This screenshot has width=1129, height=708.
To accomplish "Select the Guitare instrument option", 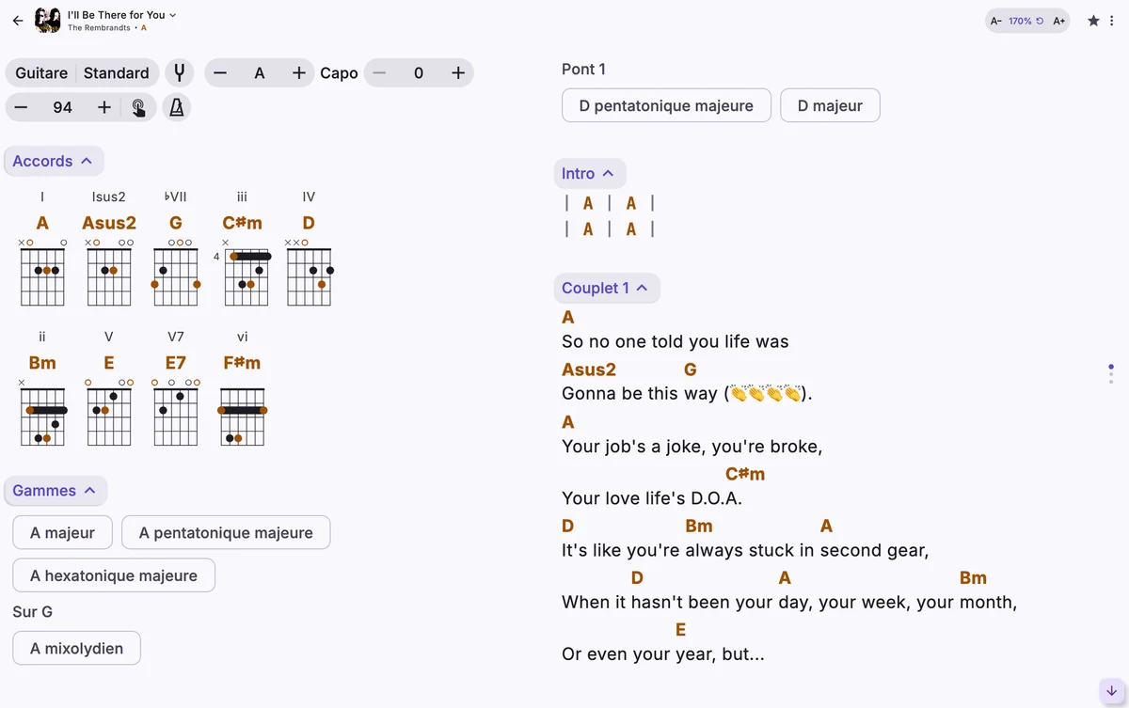I will [x=41, y=72].
